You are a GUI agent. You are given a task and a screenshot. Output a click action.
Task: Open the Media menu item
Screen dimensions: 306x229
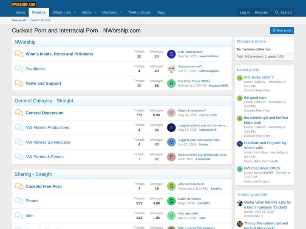click(86, 12)
